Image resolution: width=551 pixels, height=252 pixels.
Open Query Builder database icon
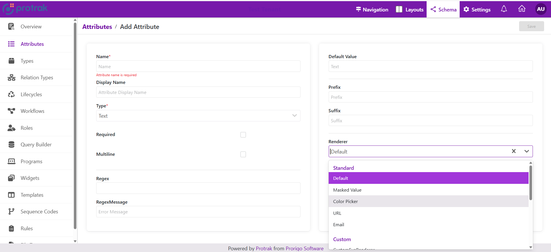tap(11, 145)
